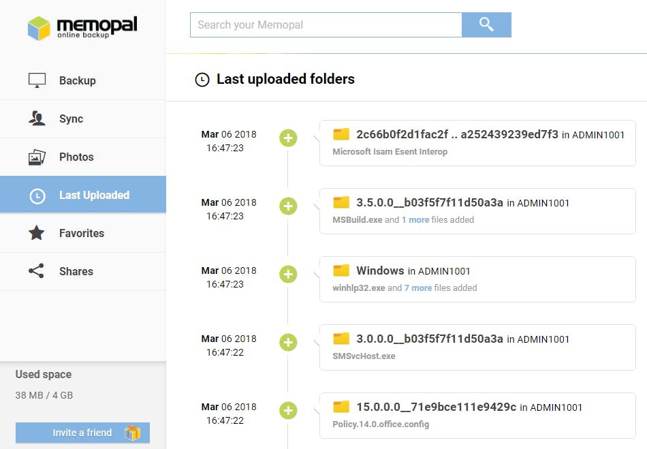Expand the green plus beside Windows folder

288,274
